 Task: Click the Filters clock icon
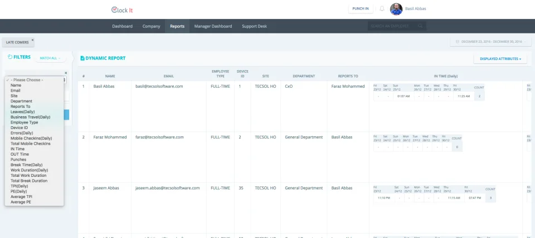click(x=10, y=57)
